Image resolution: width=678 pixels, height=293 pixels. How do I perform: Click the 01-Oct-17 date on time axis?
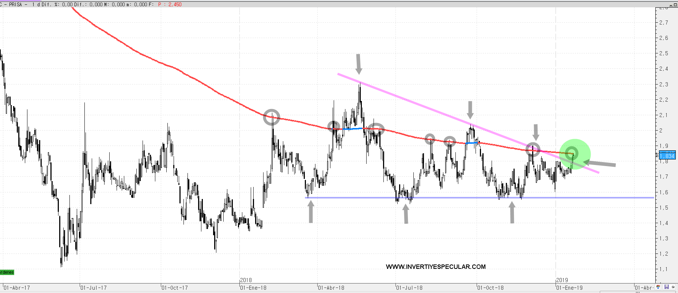(175, 288)
